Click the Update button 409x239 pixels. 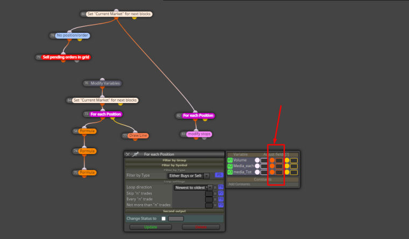point(151,227)
